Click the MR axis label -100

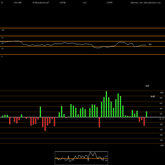pyautogui.click(x=162, y=146)
